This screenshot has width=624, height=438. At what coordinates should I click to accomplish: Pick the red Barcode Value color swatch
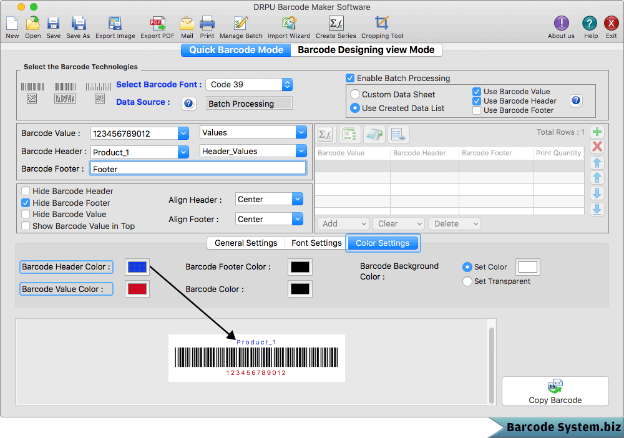coord(137,290)
